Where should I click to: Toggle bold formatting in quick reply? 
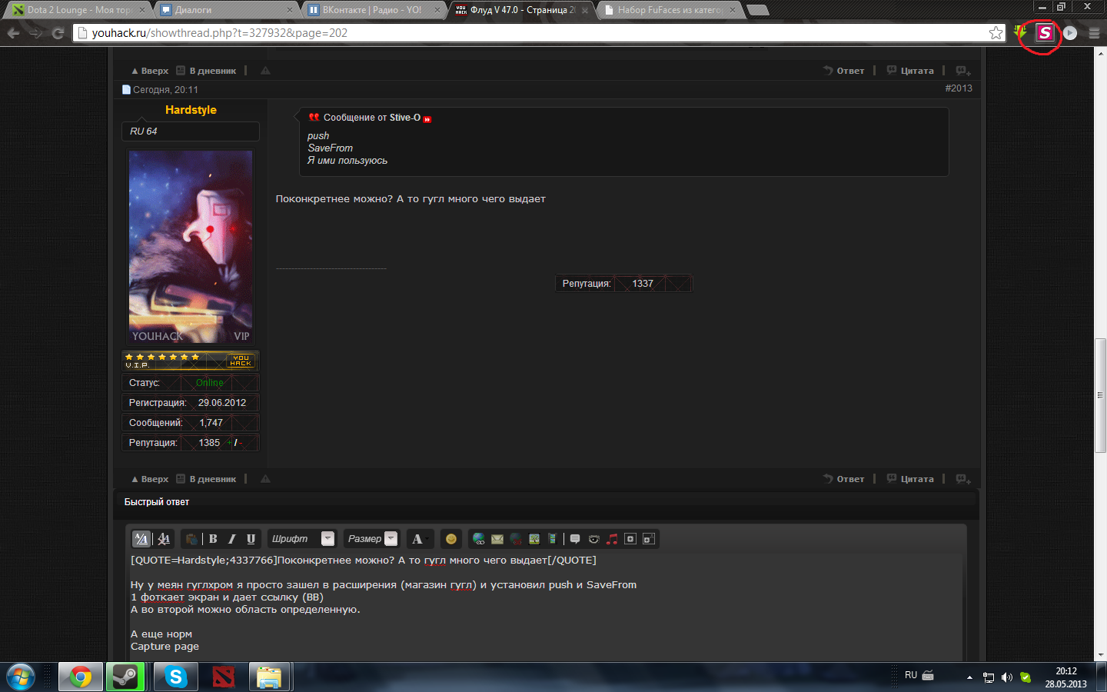click(x=213, y=539)
